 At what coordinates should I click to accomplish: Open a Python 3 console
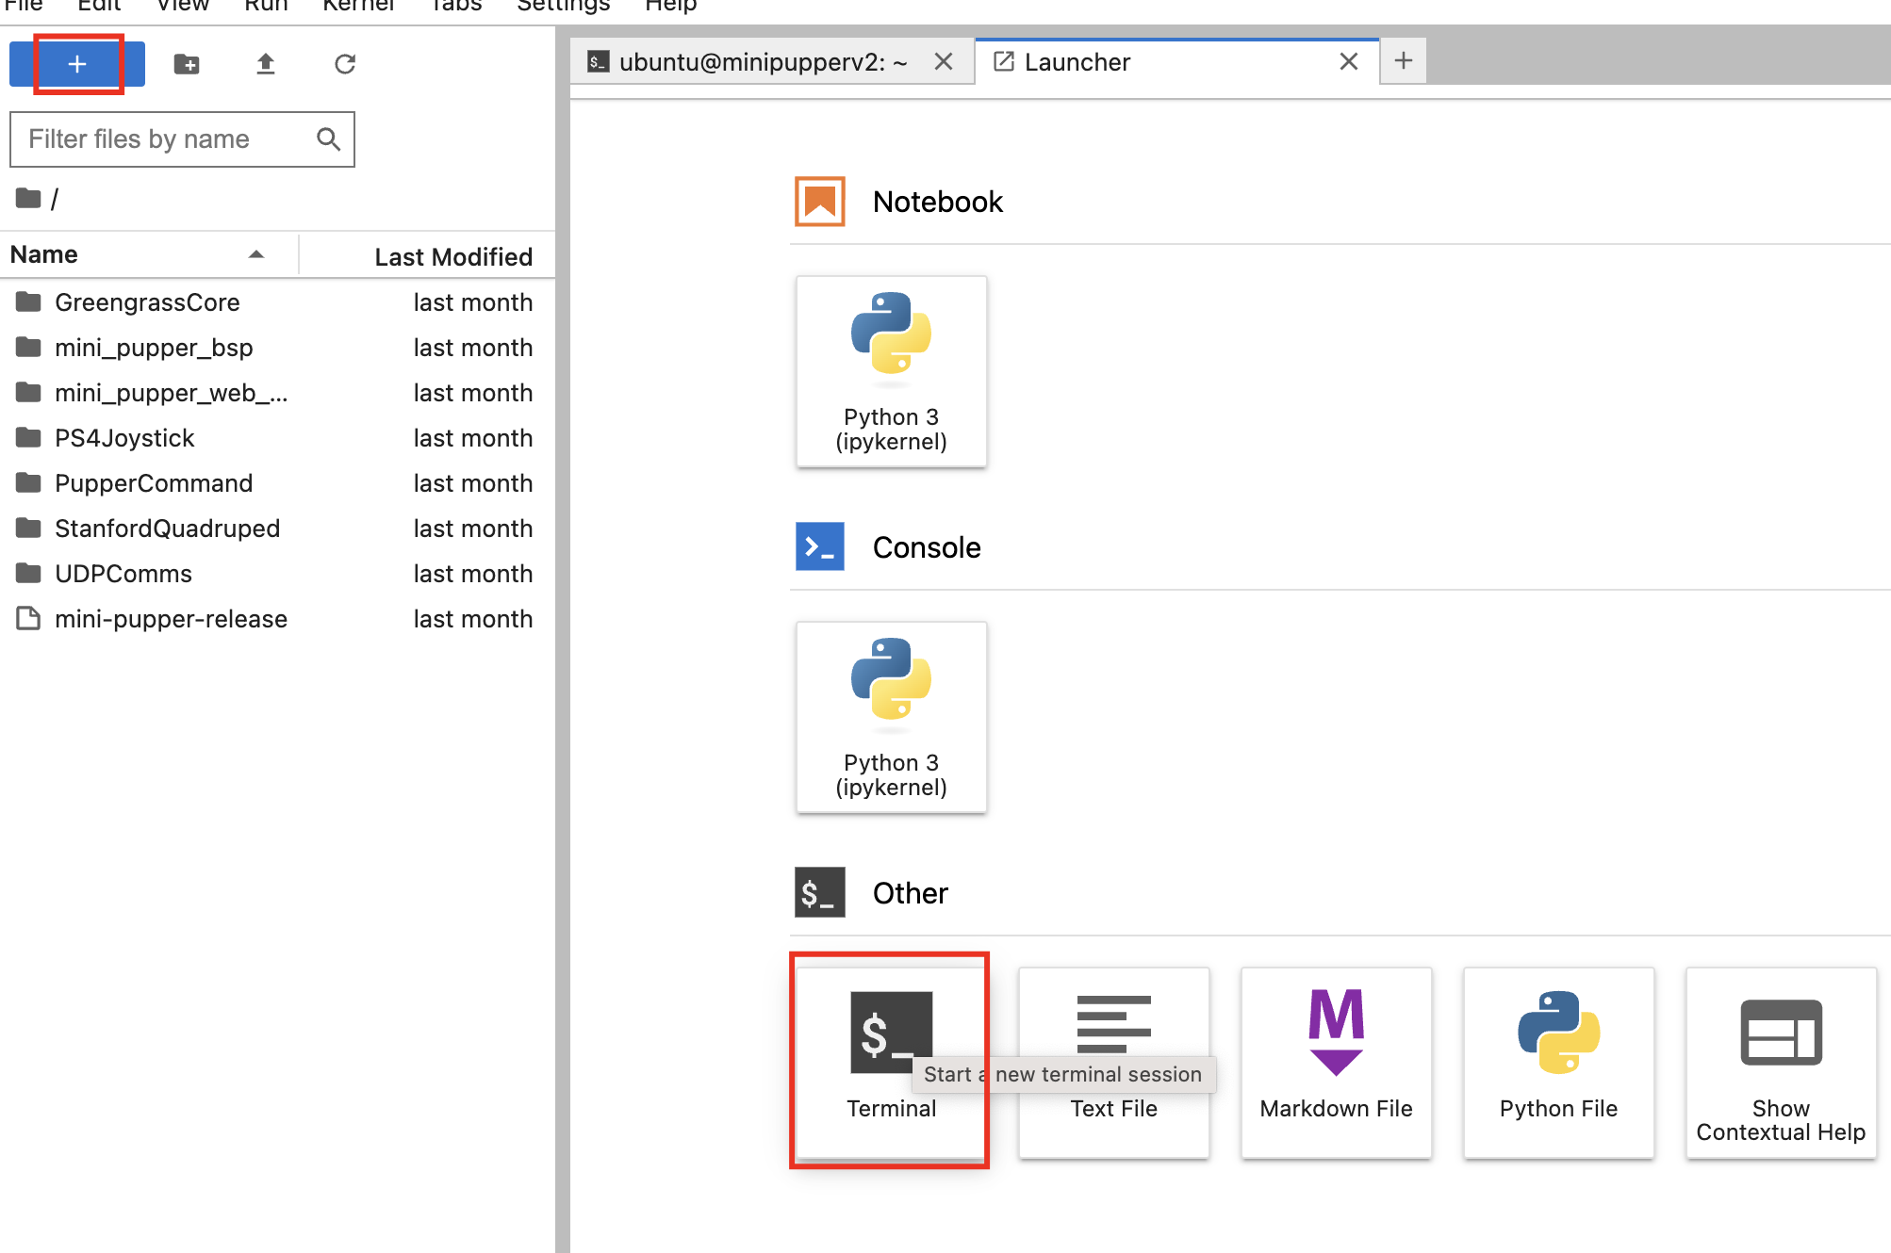[x=891, y=717]
